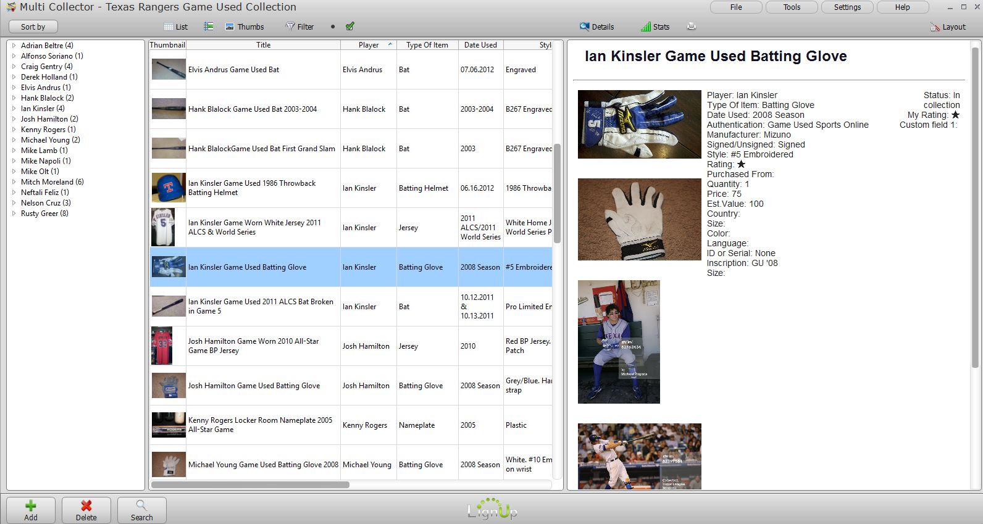Open the blue batting glove photo in details
983x524 pixels.
639,124
